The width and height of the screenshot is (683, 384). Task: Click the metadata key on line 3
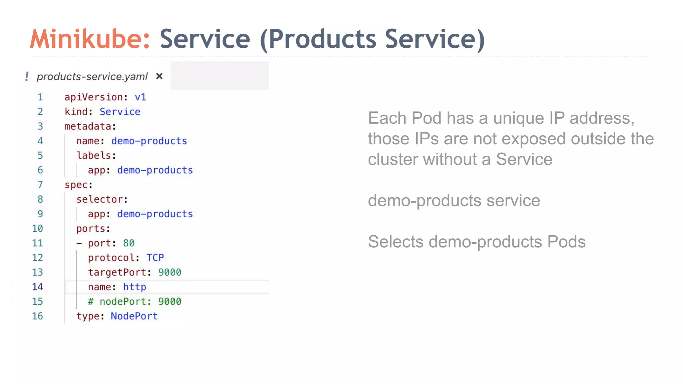pyautogui.click(x=88, y=126)
